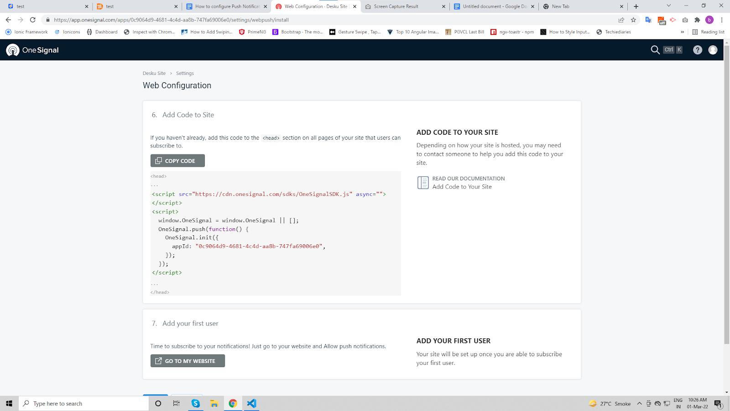Click the weather 27°C Smoke widget
This screenshot has width=730, height=411.
(x=610, y=403)
